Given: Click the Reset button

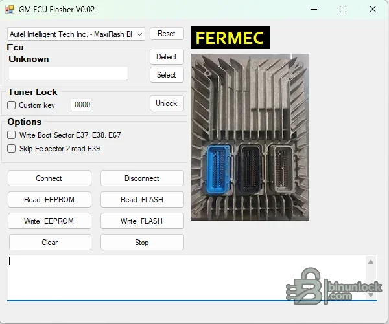Looking at the screenshot, I should point(167,34).
